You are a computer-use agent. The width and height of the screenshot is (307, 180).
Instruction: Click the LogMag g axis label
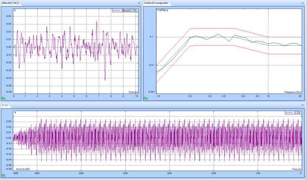[x=163, y=9]
